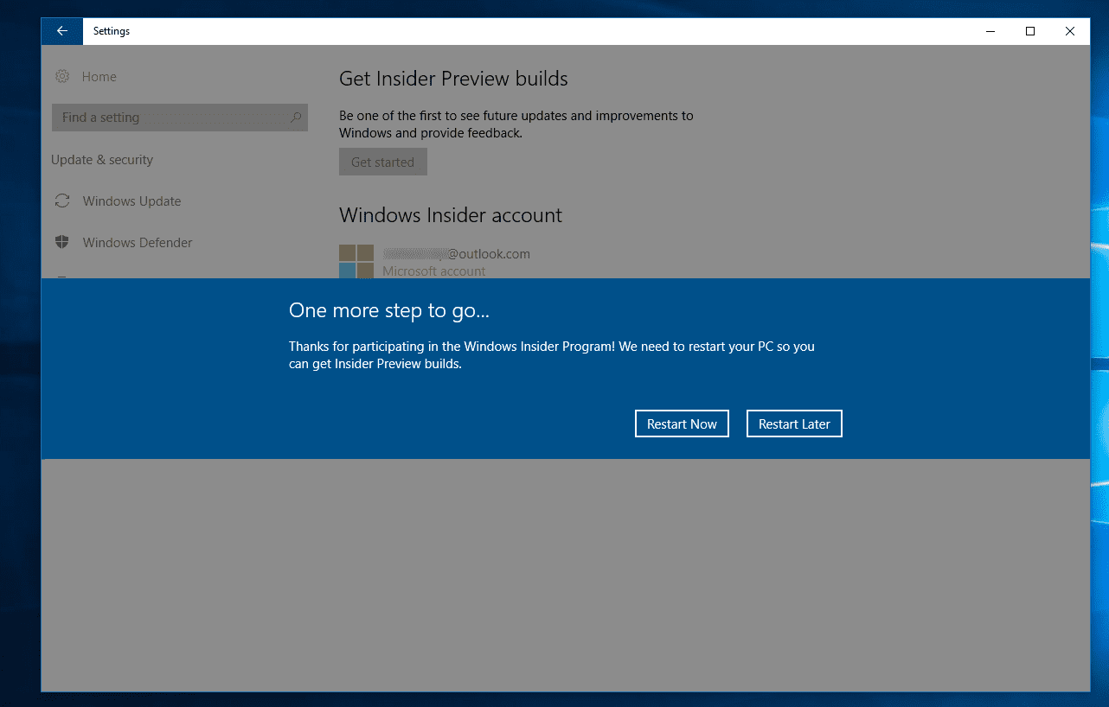1109x707 pixels.
Task: Click the Home gear icon
Action: 62,77
